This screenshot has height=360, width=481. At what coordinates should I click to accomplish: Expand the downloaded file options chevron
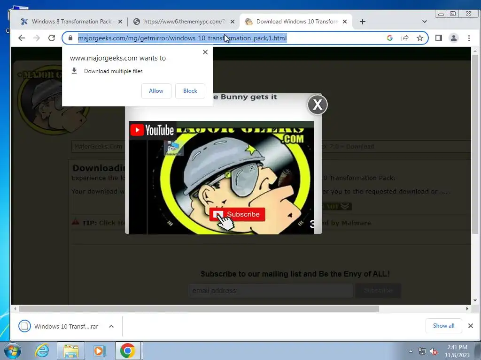tap(111, 326)
